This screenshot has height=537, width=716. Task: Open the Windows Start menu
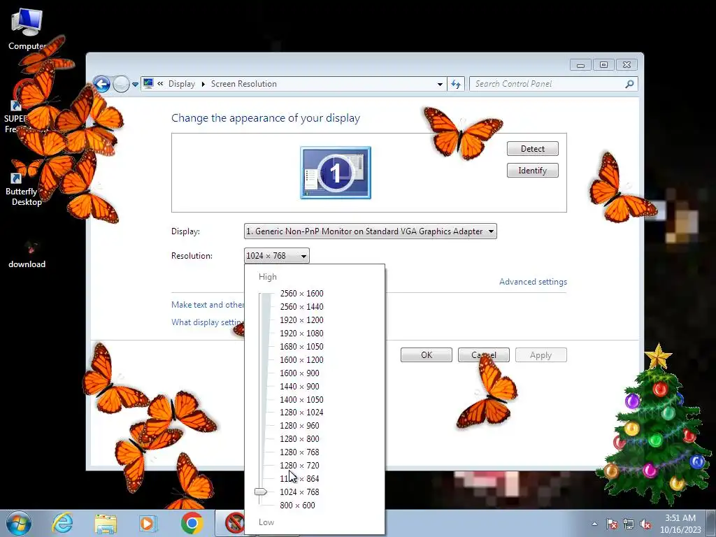point(19,524)
